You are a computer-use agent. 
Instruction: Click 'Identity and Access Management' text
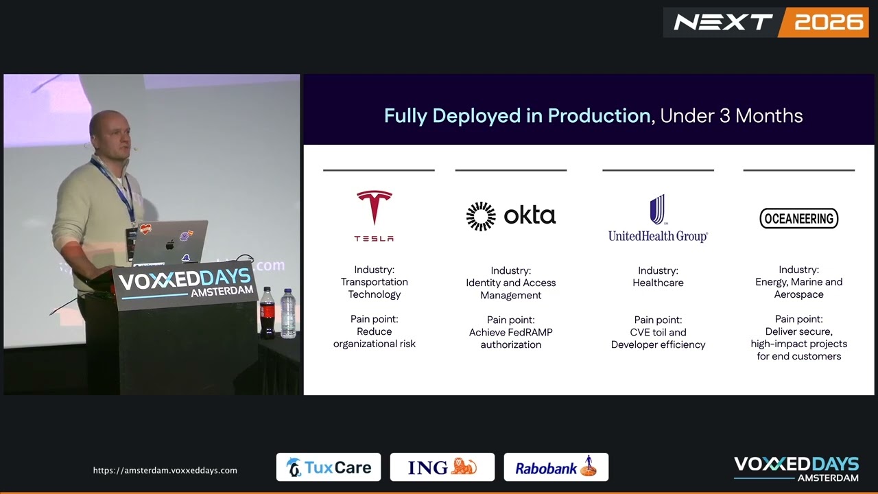(511, 289)
